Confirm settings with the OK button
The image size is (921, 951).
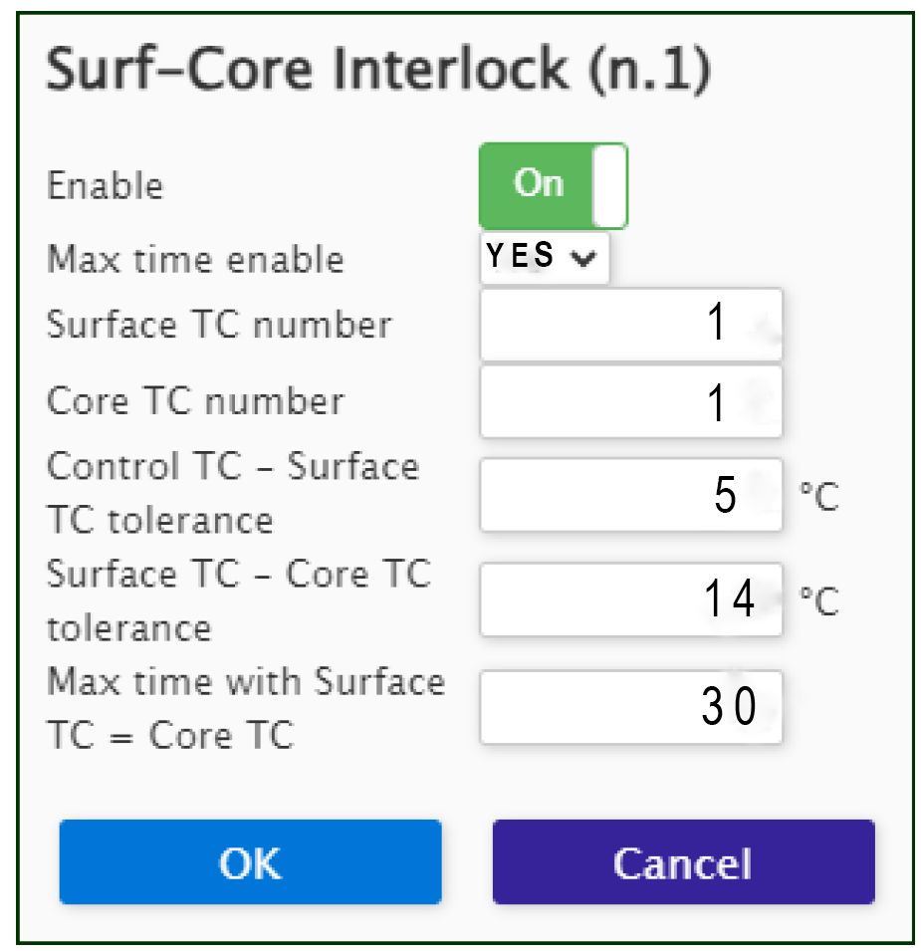pos(250,861)
